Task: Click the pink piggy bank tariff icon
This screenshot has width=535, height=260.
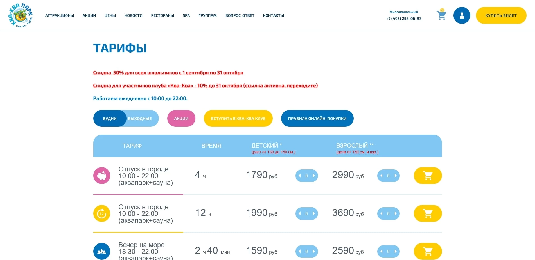Action: (102, 176)
